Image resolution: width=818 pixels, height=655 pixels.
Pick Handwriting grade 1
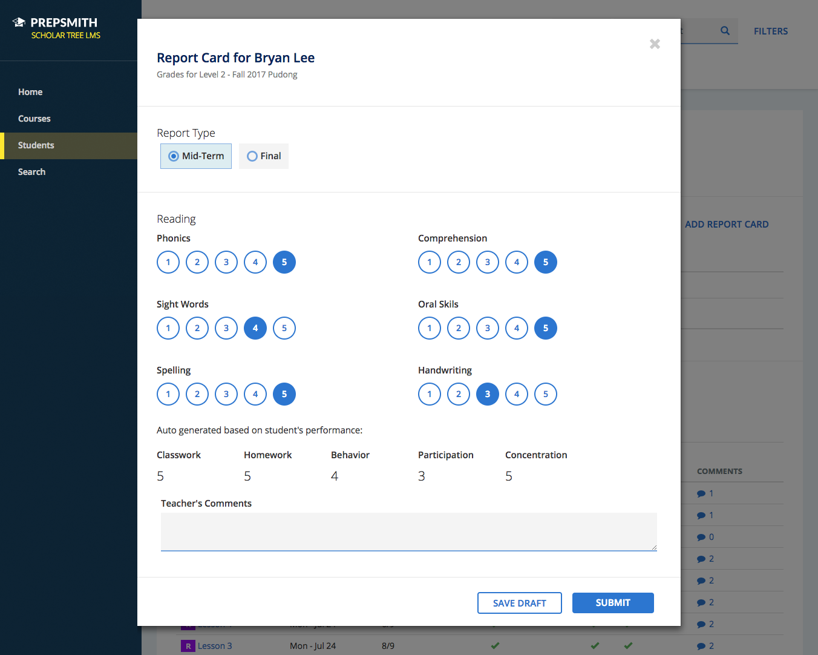(x=430, y=394)
